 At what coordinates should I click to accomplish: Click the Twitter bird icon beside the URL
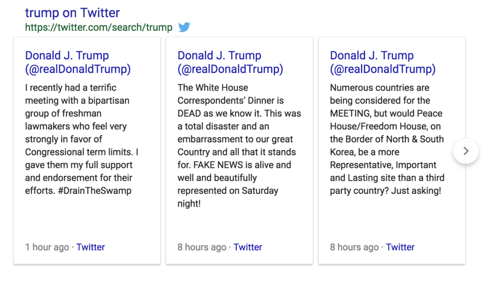(x=184, y=27)
